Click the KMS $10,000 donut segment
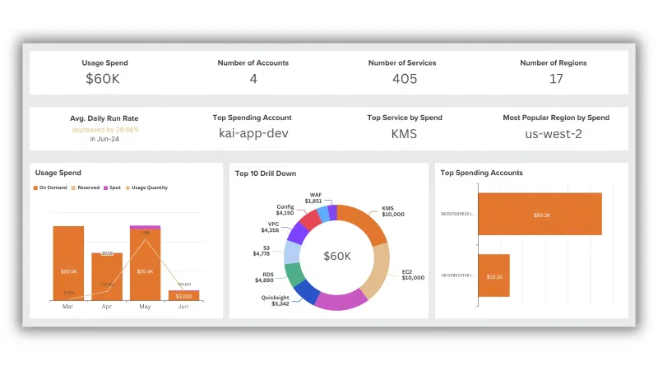Image resolution: width=658 pixels, height=370 pixels. click(x=364, y=221)
